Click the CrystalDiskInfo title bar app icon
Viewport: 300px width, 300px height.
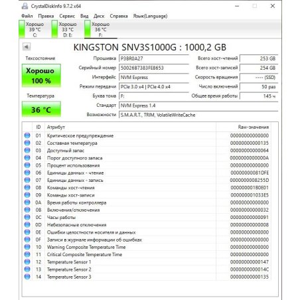25,6
